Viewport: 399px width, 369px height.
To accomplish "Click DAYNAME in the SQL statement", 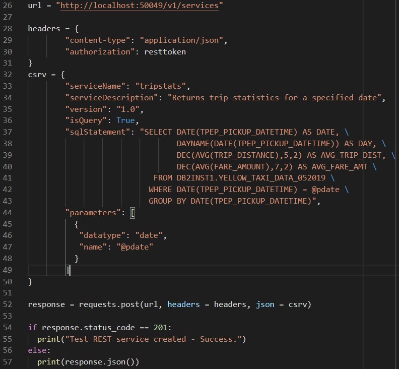I will pos(193,144).
